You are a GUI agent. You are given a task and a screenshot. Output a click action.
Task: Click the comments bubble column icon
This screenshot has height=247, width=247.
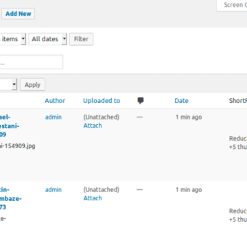tap(141, 101)
